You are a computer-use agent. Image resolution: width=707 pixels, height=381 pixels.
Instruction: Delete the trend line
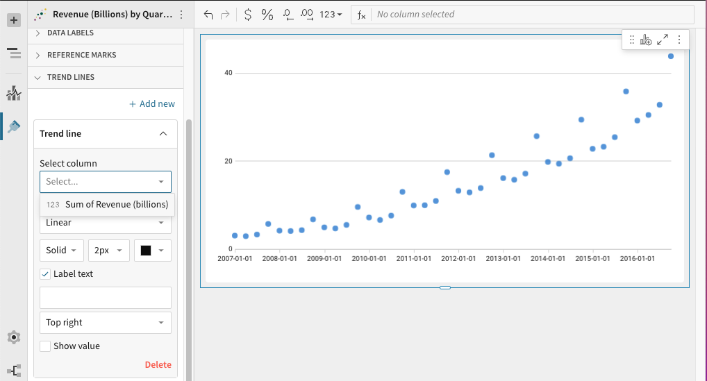point(158,365)
